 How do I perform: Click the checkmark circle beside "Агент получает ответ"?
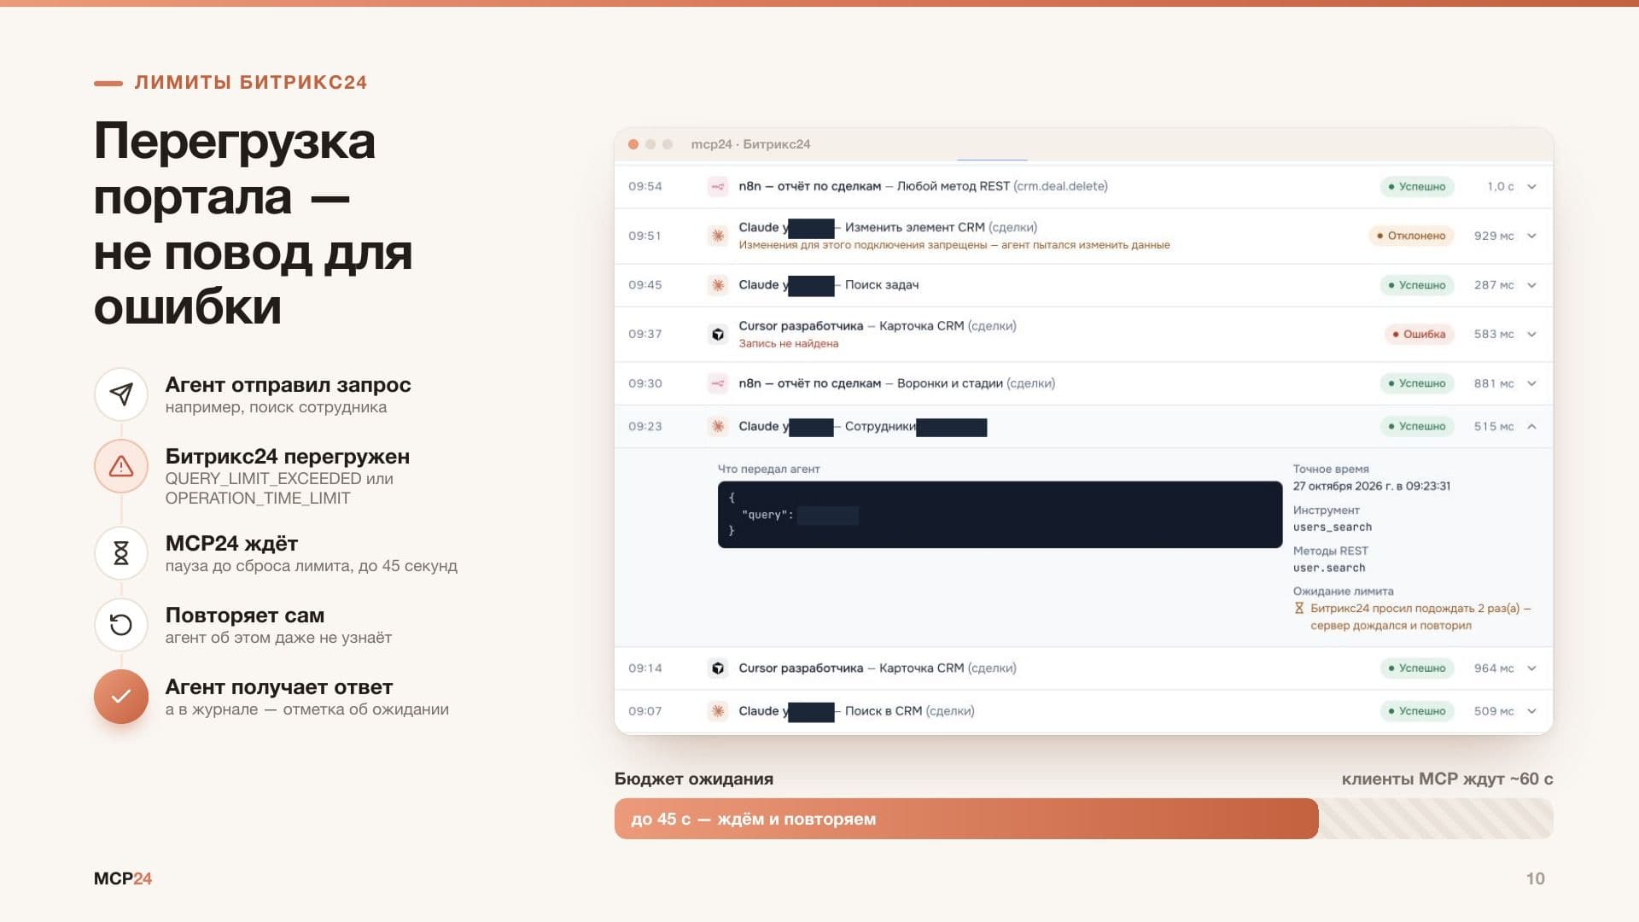tap(121, 697)
